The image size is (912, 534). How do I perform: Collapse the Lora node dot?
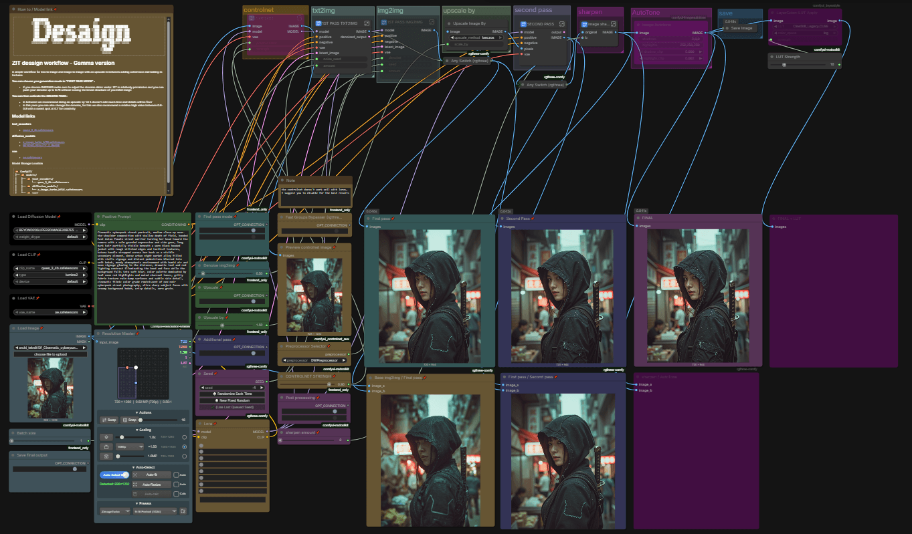coord(199,424)
